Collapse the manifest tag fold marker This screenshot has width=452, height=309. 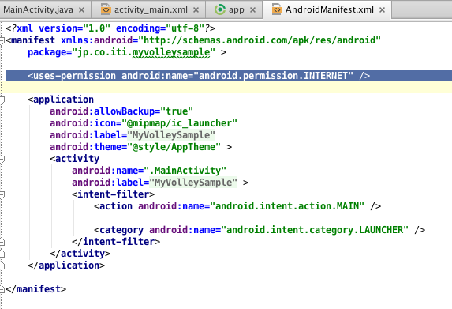coord(2,40)
